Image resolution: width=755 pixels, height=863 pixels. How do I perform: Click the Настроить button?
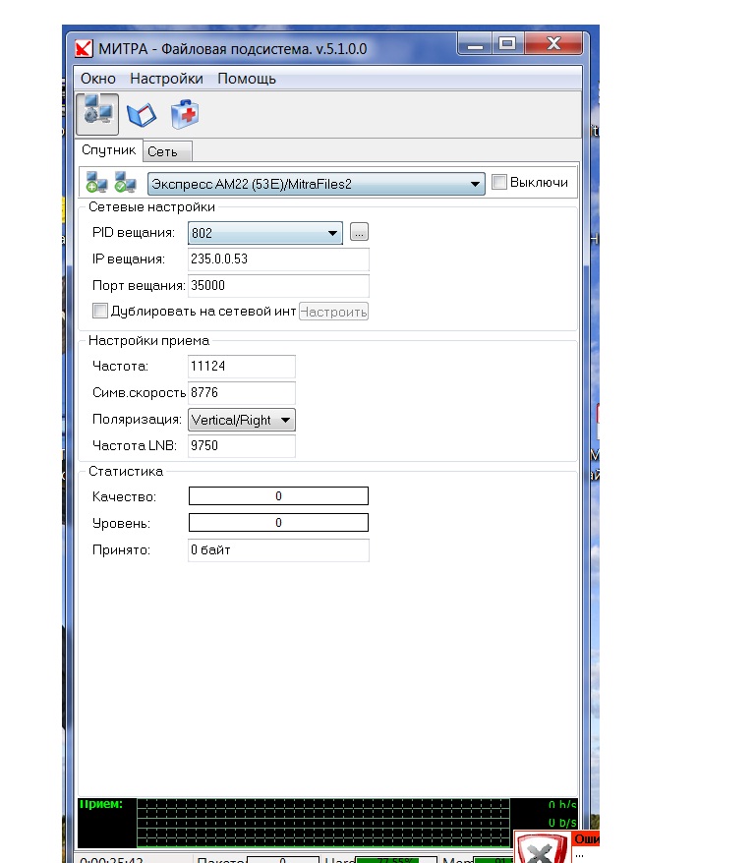[333, 312]
